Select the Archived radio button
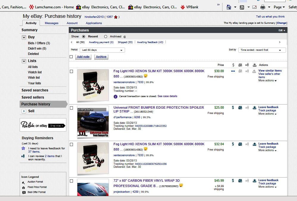Viewport: 297px width, 201px height. click(x=106, y=37)
